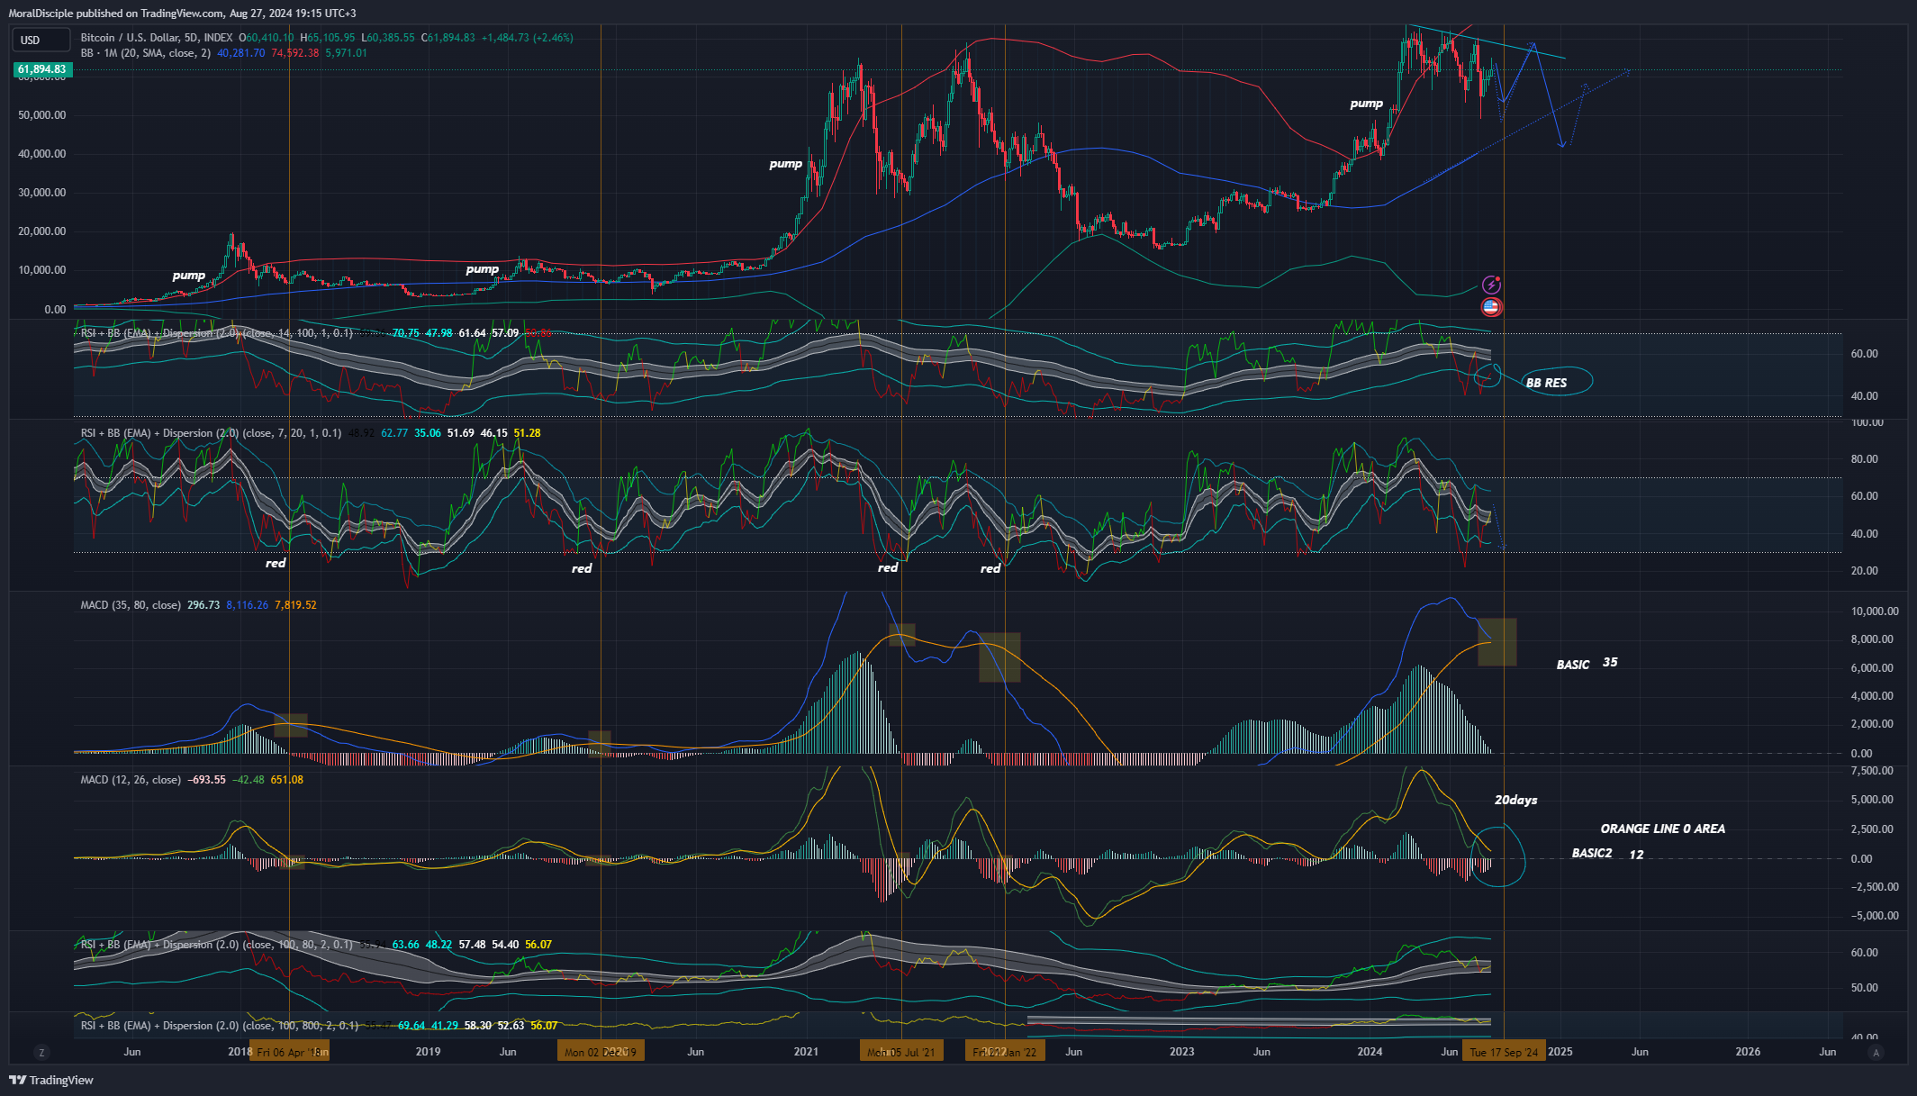Screen dimensions: 1917x1096
Task: Select the 61,894.83 current price label
Action: (x=41, y=69)
